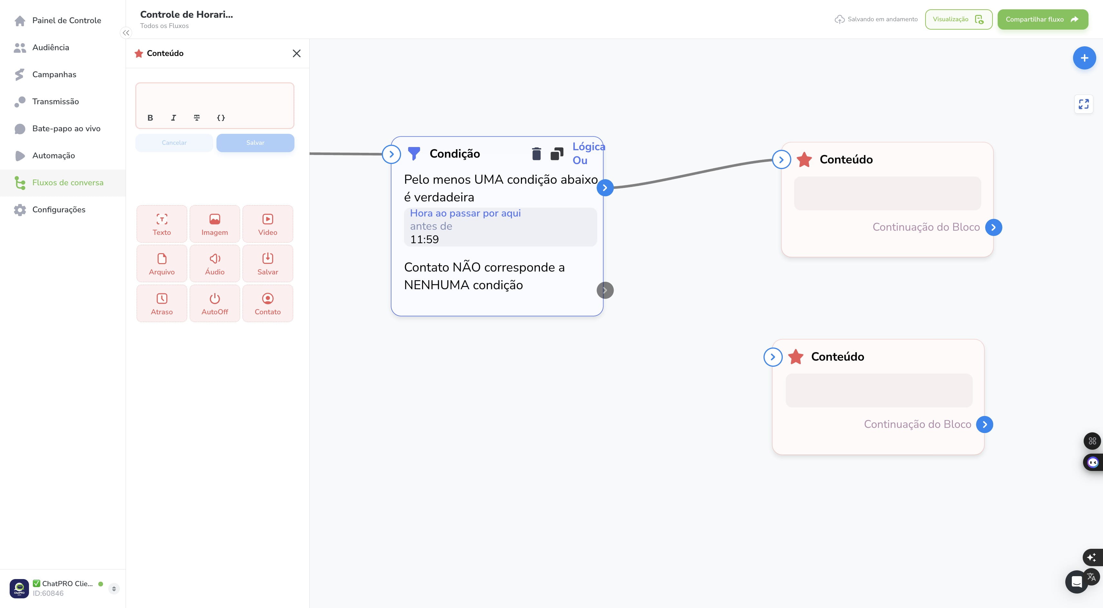Insert an Imagem element
The width and height of the screenshot is (1103, 608).
click(215, 224)
